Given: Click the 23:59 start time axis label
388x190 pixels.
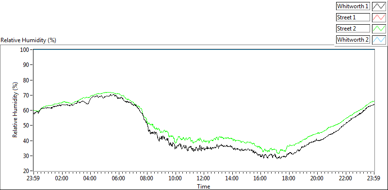Looking at the screenshot, I should click(33, 178).
